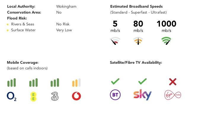Screen dimensions: 200x119
Task: Click the yellow EE network logo
Action: pos(33,97)
